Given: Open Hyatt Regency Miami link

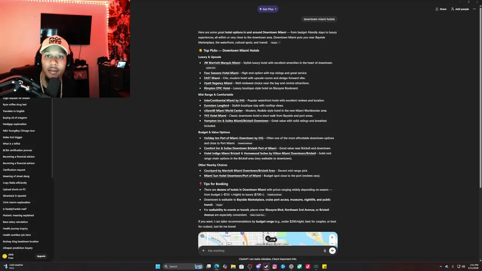Looking at the screenshot, I should click(218, 83).
